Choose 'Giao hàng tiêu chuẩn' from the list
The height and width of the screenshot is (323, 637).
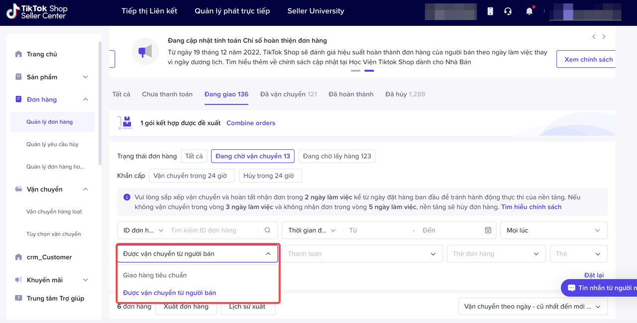(x=155, y=275)
